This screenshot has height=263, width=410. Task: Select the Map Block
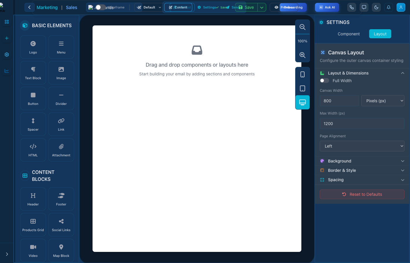pos(61,250)
